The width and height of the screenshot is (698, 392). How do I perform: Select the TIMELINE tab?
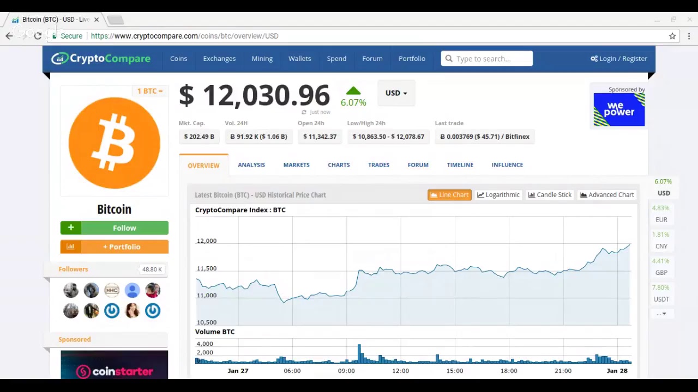click(460, 165)
